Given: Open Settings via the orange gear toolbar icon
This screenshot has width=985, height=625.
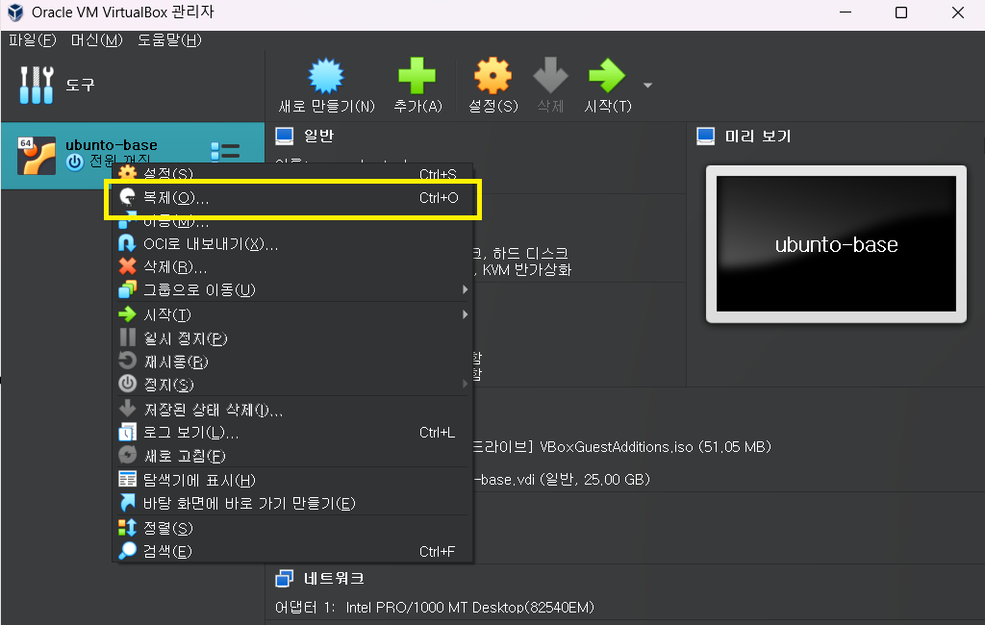Looking at the screenshot, I should [492, 75].
